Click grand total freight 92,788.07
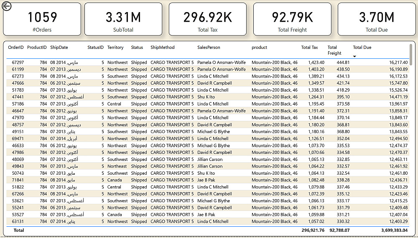 coord(339,230)
